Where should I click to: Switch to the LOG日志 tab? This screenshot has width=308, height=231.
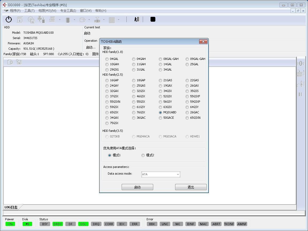11,207
